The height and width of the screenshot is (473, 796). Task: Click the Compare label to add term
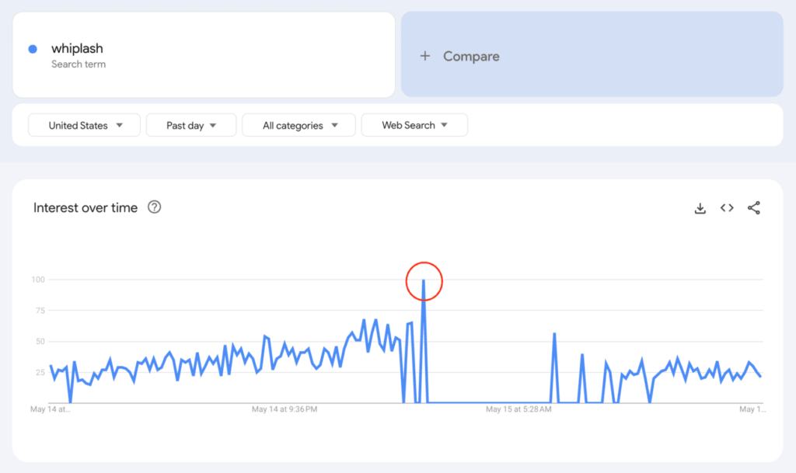[471, 56]
